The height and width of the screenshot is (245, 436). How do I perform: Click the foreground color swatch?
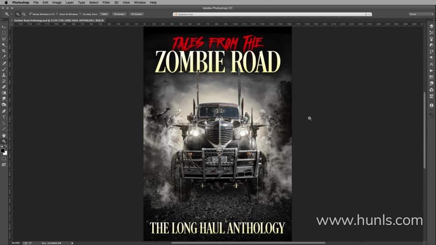(x=3, y=151)
